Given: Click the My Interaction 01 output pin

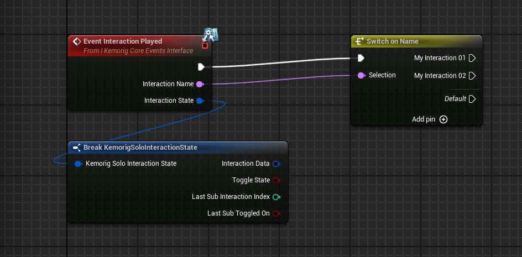Looking at the screenshot, I should click(472, 58).
